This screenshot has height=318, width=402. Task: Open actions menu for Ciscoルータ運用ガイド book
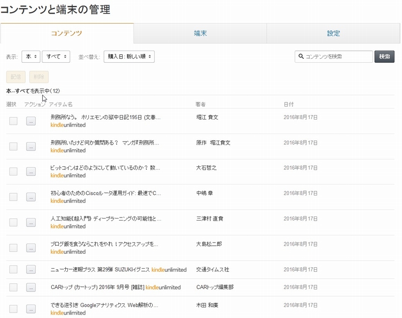point(31,197)
